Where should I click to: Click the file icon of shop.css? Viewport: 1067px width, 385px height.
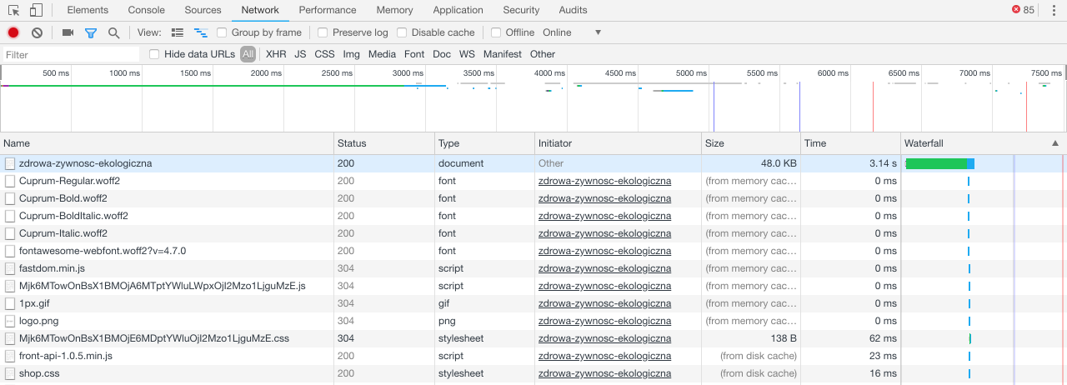[10, 373]
